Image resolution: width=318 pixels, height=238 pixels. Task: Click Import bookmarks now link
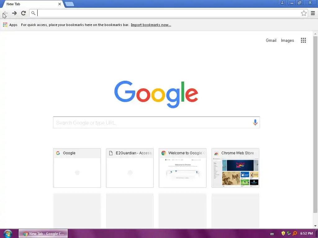(x=151, y=25)
